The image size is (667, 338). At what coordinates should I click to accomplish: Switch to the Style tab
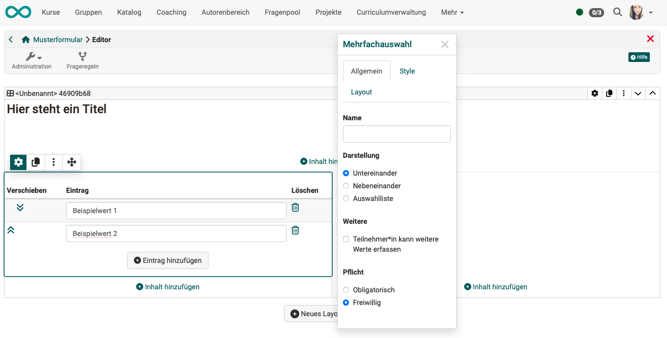(407, 71)
